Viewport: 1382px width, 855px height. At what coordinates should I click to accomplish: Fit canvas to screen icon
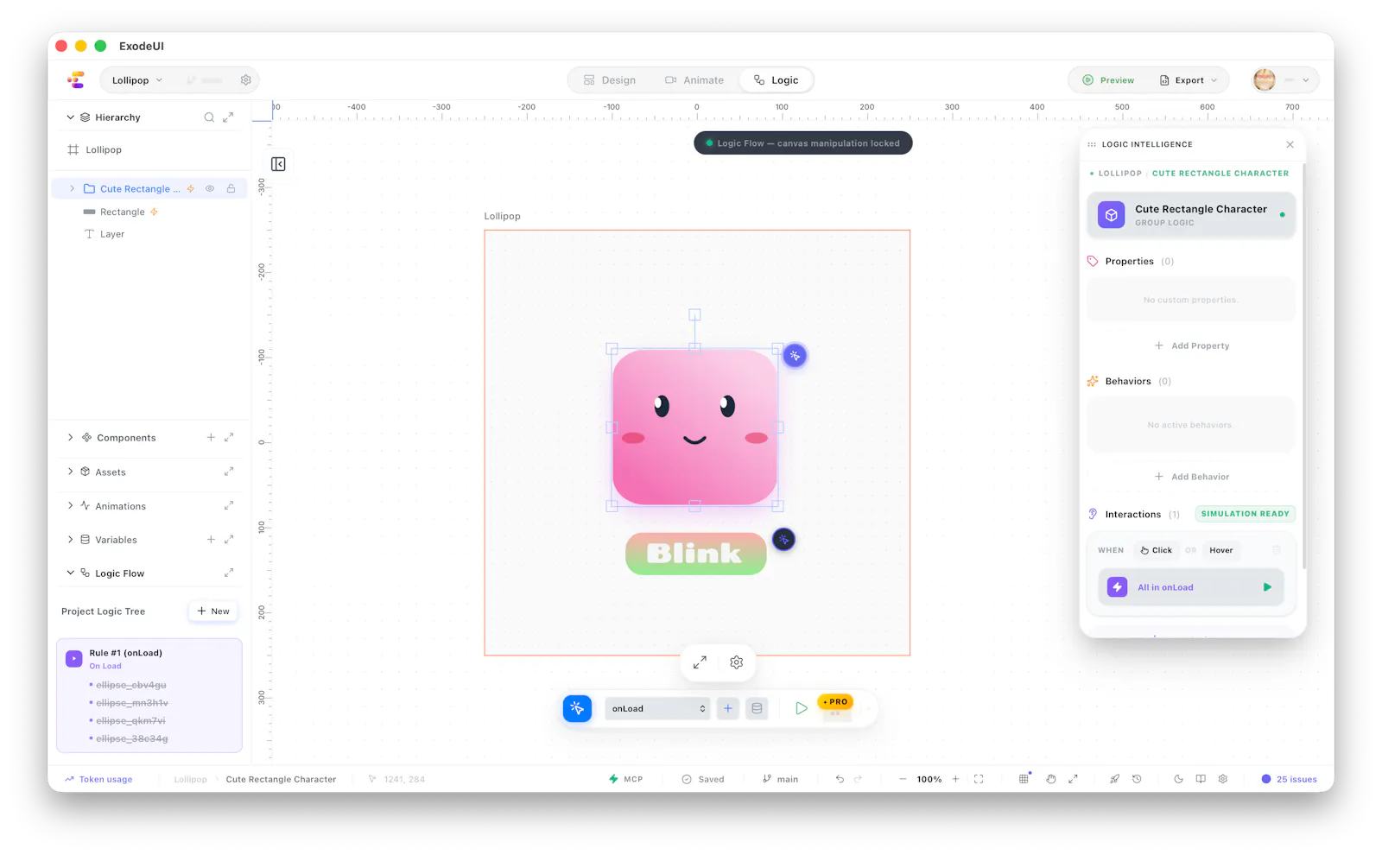pos(979,779)
